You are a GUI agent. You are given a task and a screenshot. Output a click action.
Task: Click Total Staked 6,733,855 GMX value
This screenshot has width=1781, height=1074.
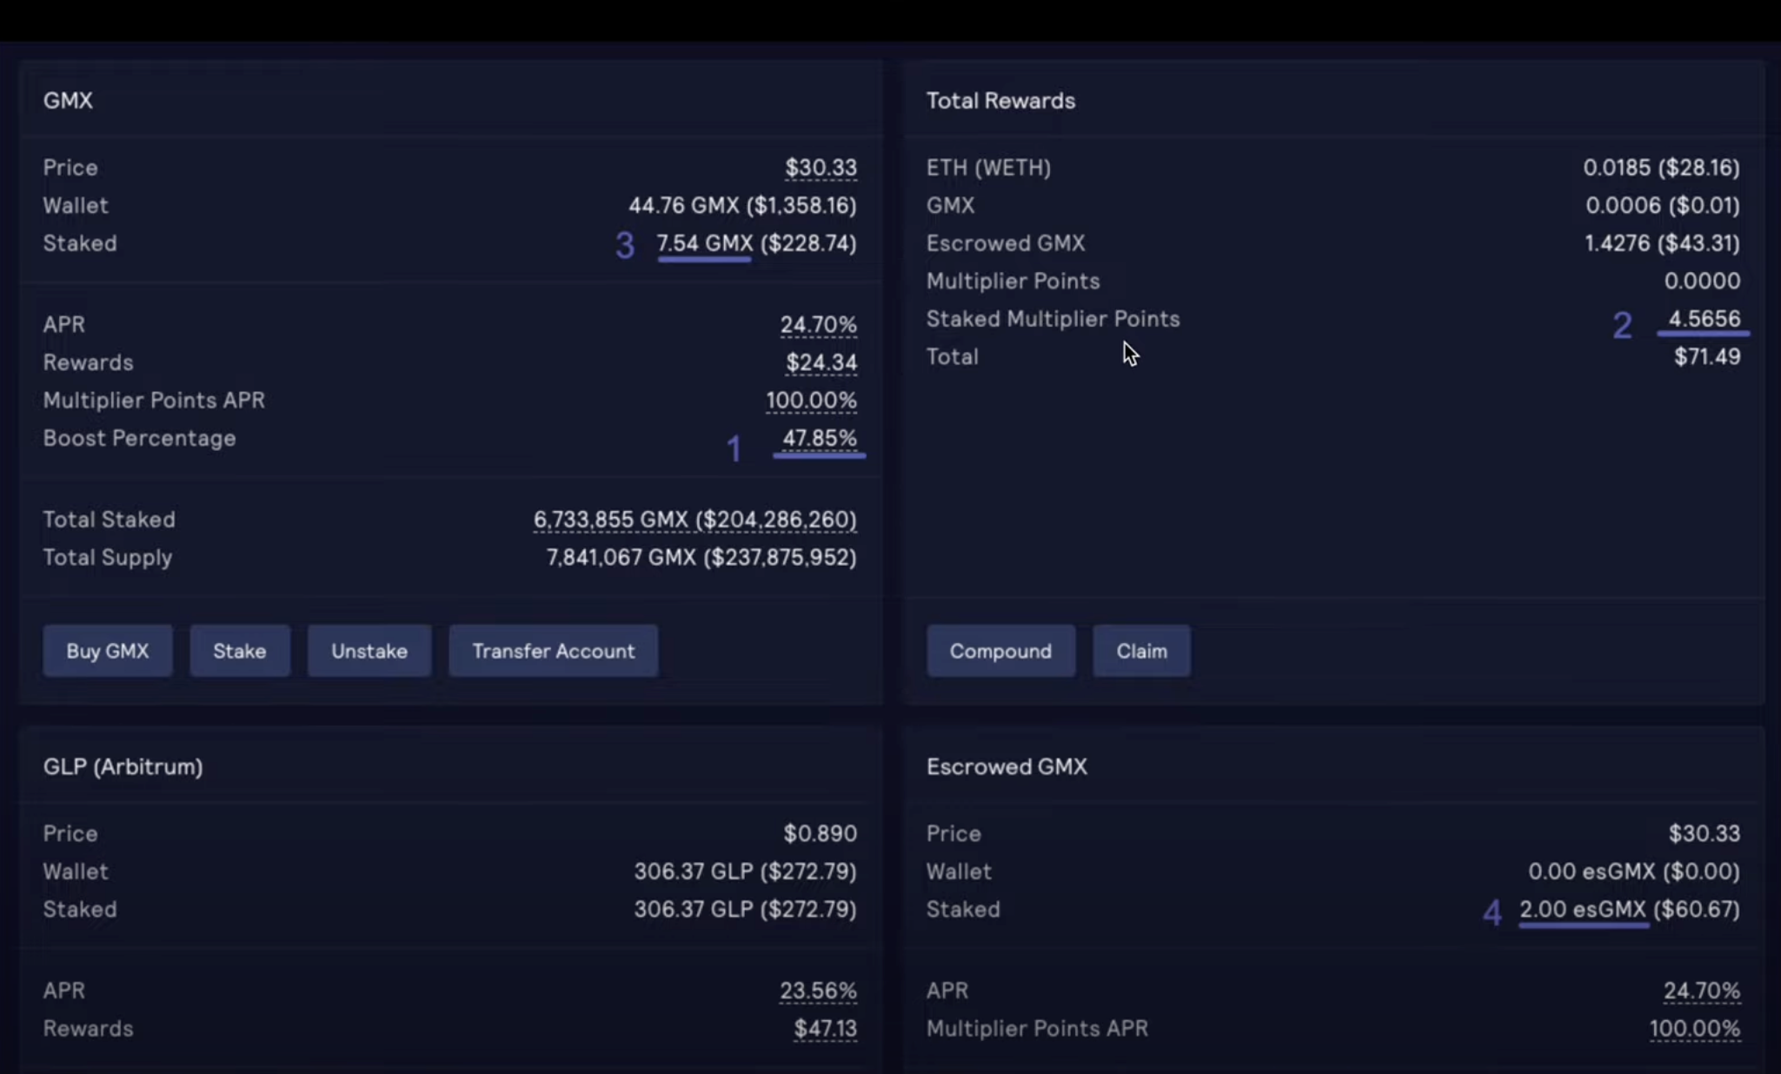(694, 520)
